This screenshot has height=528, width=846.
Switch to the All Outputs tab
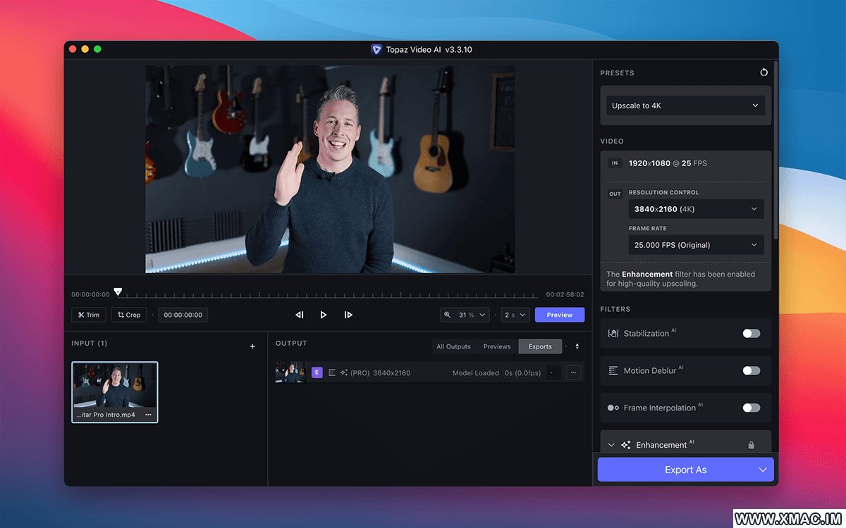453,346
